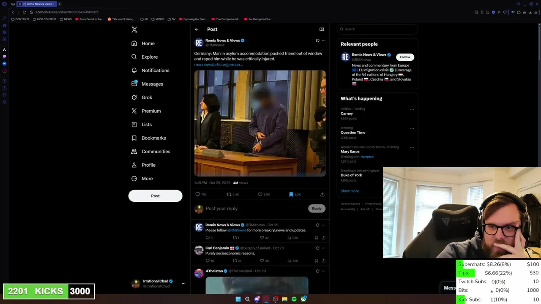Open the Carney trending topic
The height and width of the screenshot is (304, 541).
point(347,114)
